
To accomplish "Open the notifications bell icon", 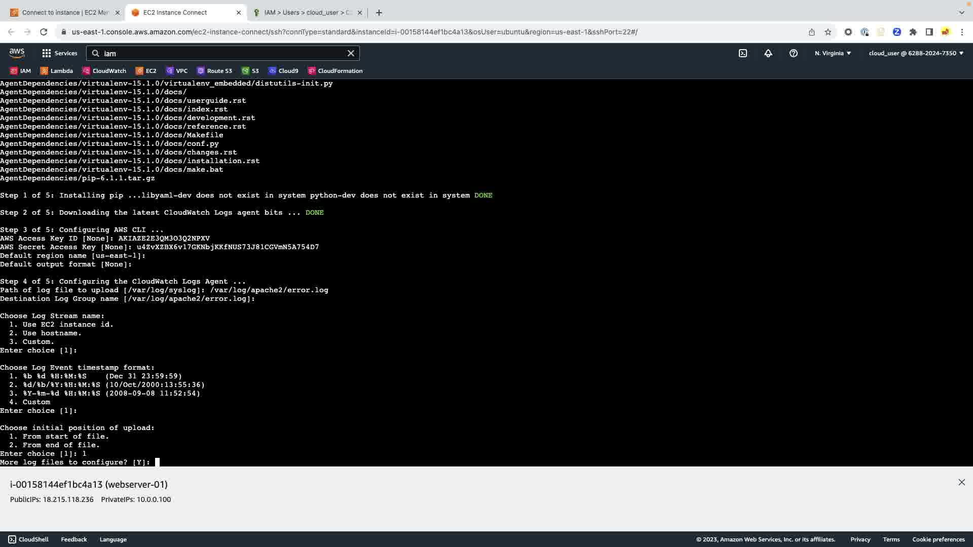I will click(x=768, y=53).
